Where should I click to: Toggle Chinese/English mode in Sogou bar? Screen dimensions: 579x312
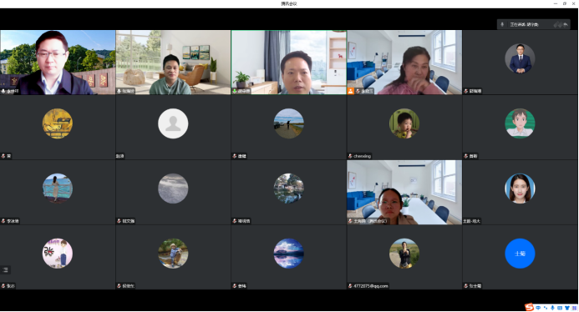pos(538,308)
